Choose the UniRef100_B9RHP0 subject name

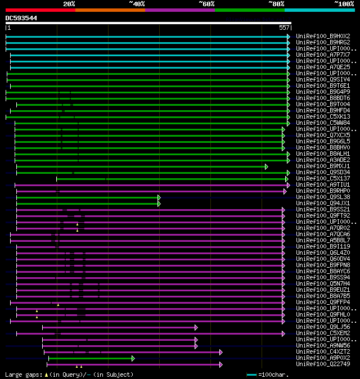tap(323, 191)
